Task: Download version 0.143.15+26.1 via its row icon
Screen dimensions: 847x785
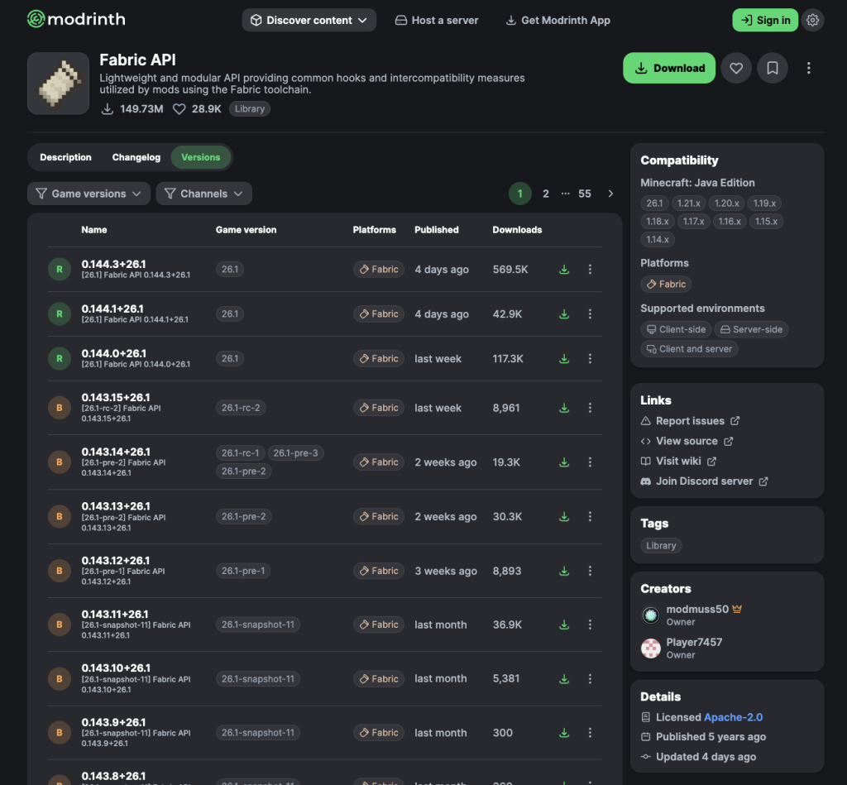Action: [564, 408]
